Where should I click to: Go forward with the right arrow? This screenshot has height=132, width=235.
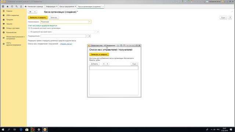tap(35, 12)
